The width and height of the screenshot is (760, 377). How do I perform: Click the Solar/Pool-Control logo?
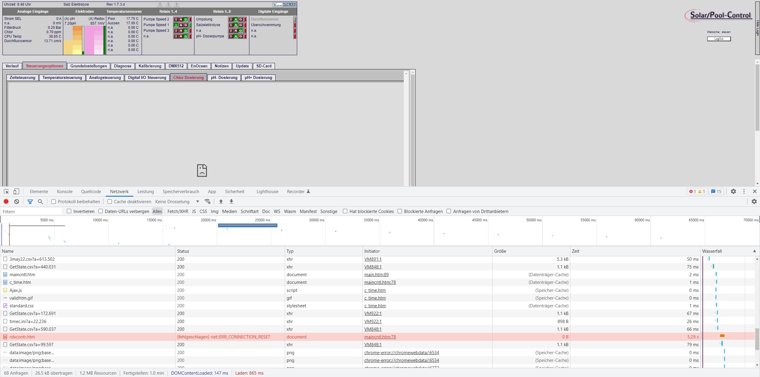719,15
